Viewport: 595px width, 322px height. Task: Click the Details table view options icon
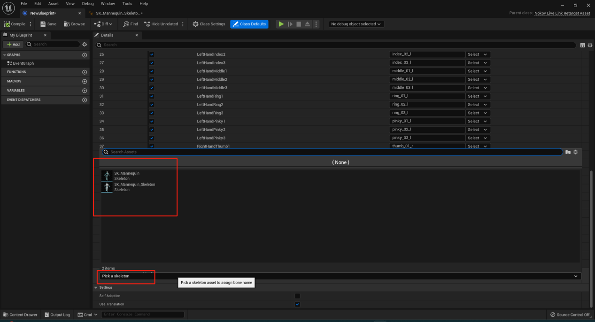[583, 45]
